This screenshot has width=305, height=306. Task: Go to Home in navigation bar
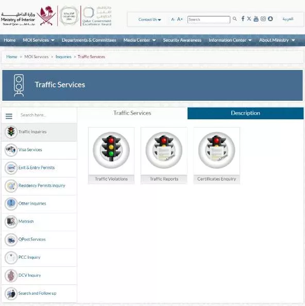point(10,40)
